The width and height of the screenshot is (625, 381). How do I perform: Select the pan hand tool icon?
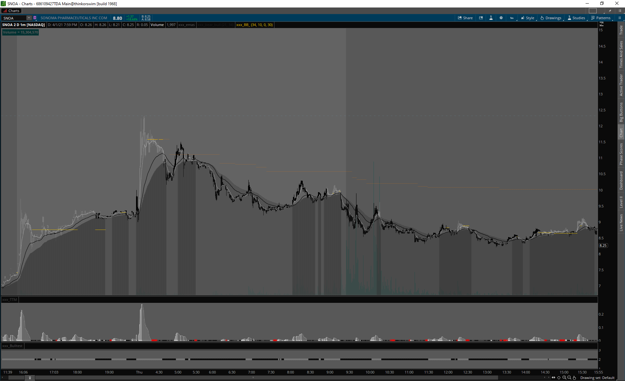click(575, 378)
